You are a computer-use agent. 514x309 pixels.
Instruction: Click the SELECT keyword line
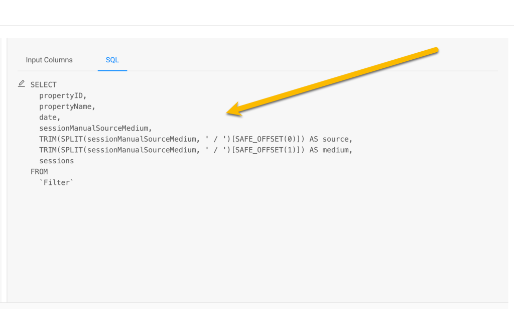tap(44, 84)
